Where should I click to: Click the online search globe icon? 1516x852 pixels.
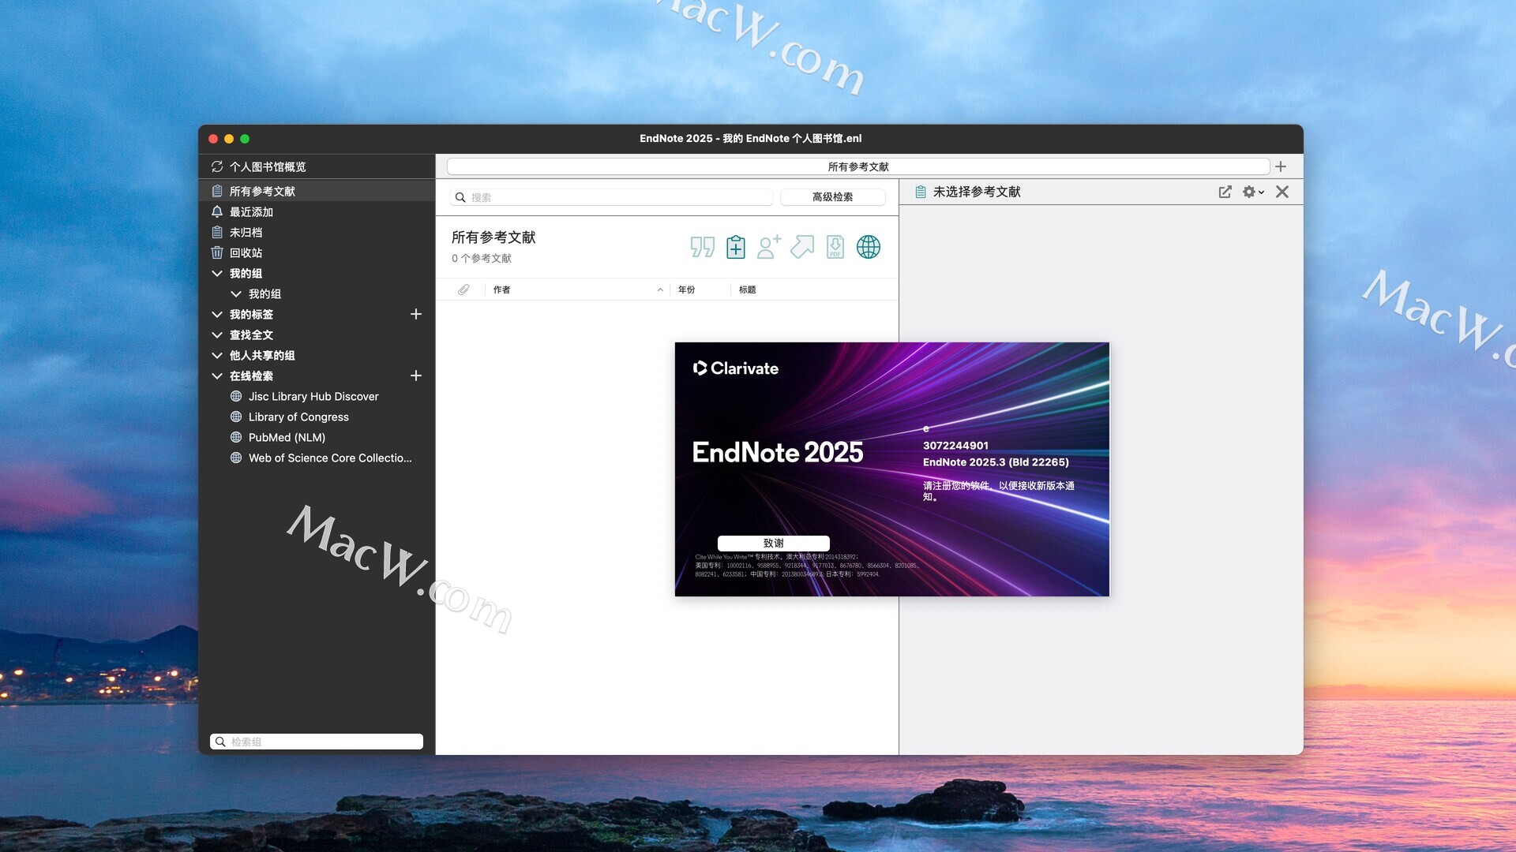(868, 247)
